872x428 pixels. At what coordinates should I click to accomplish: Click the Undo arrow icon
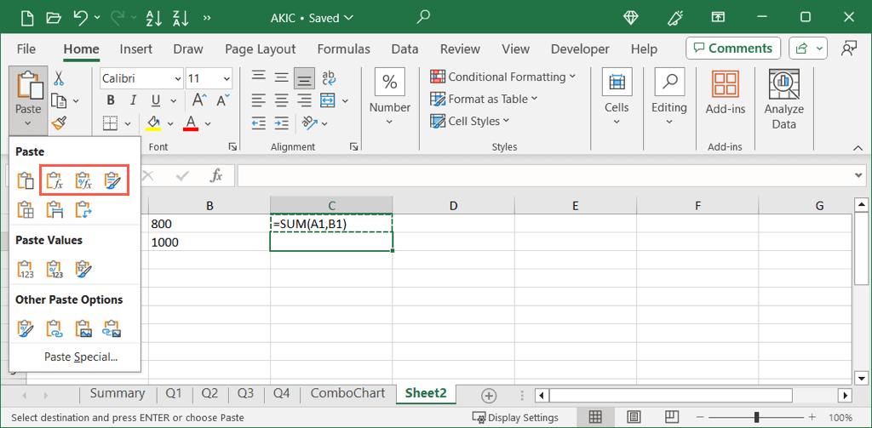point(80,18)
